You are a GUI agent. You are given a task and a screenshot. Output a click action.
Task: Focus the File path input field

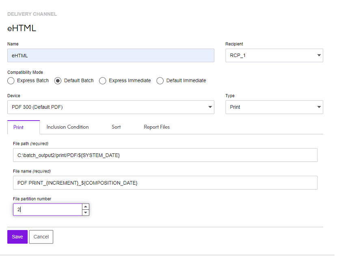[165, 155]
